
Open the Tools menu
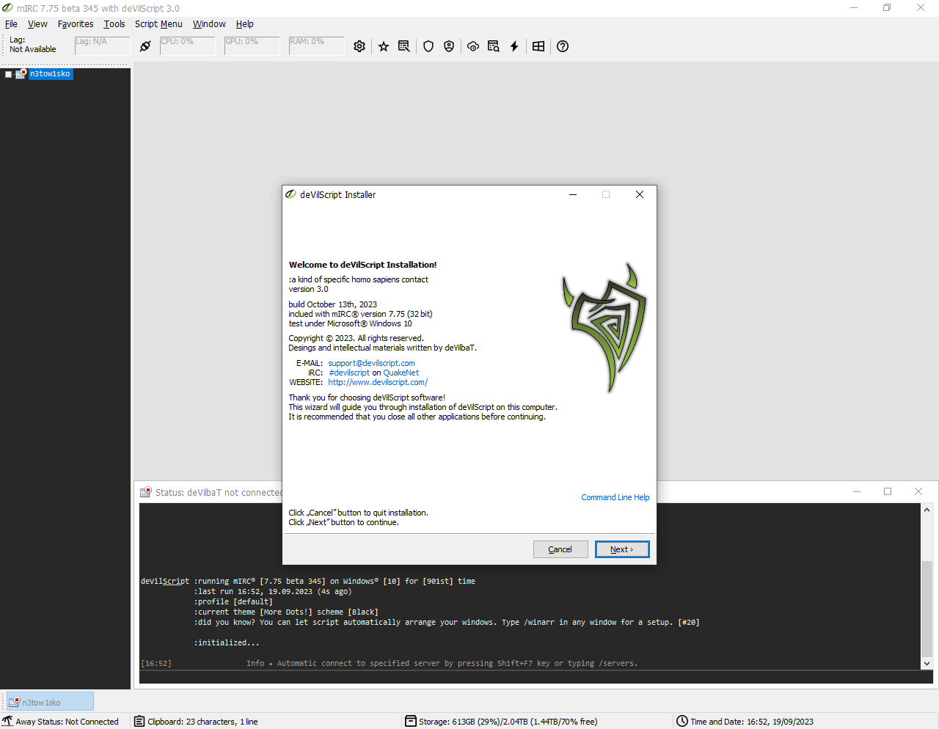114,24
